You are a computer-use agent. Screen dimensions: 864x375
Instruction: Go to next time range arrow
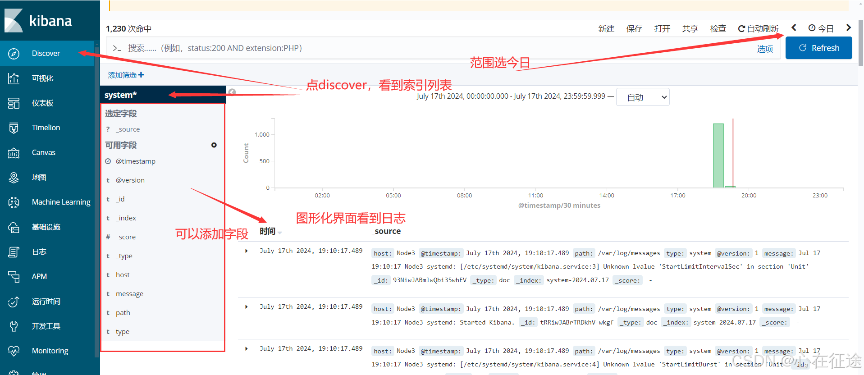[x=848, y=27]
